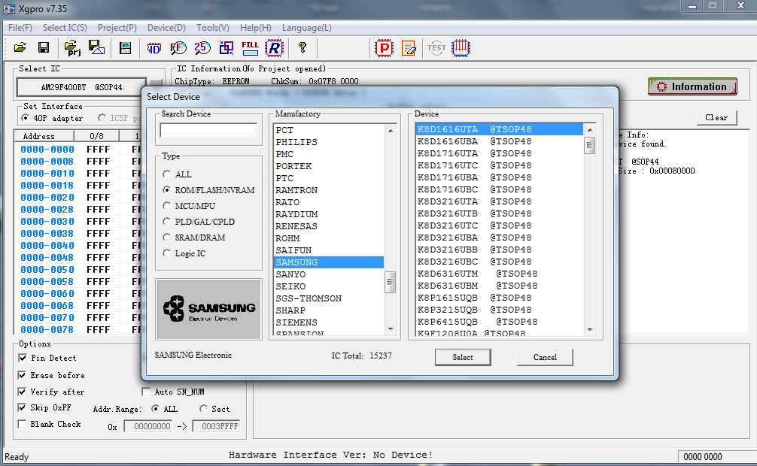Select the Sect address range option
This screenshot has height=466, width=757.
pyautogui.click(x=204, y=409)
